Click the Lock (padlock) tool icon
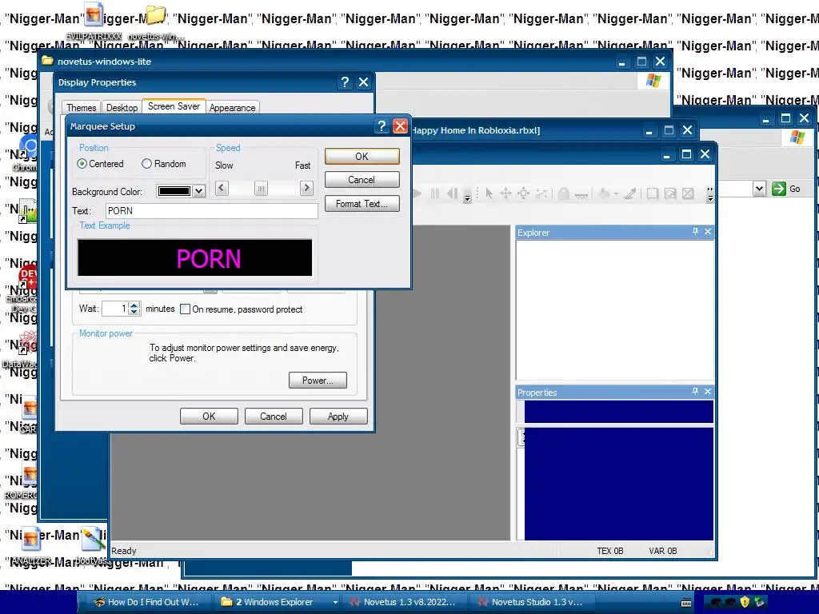This screenshot has height=614, width=819. pyautogui.click(x=563, y=193)
